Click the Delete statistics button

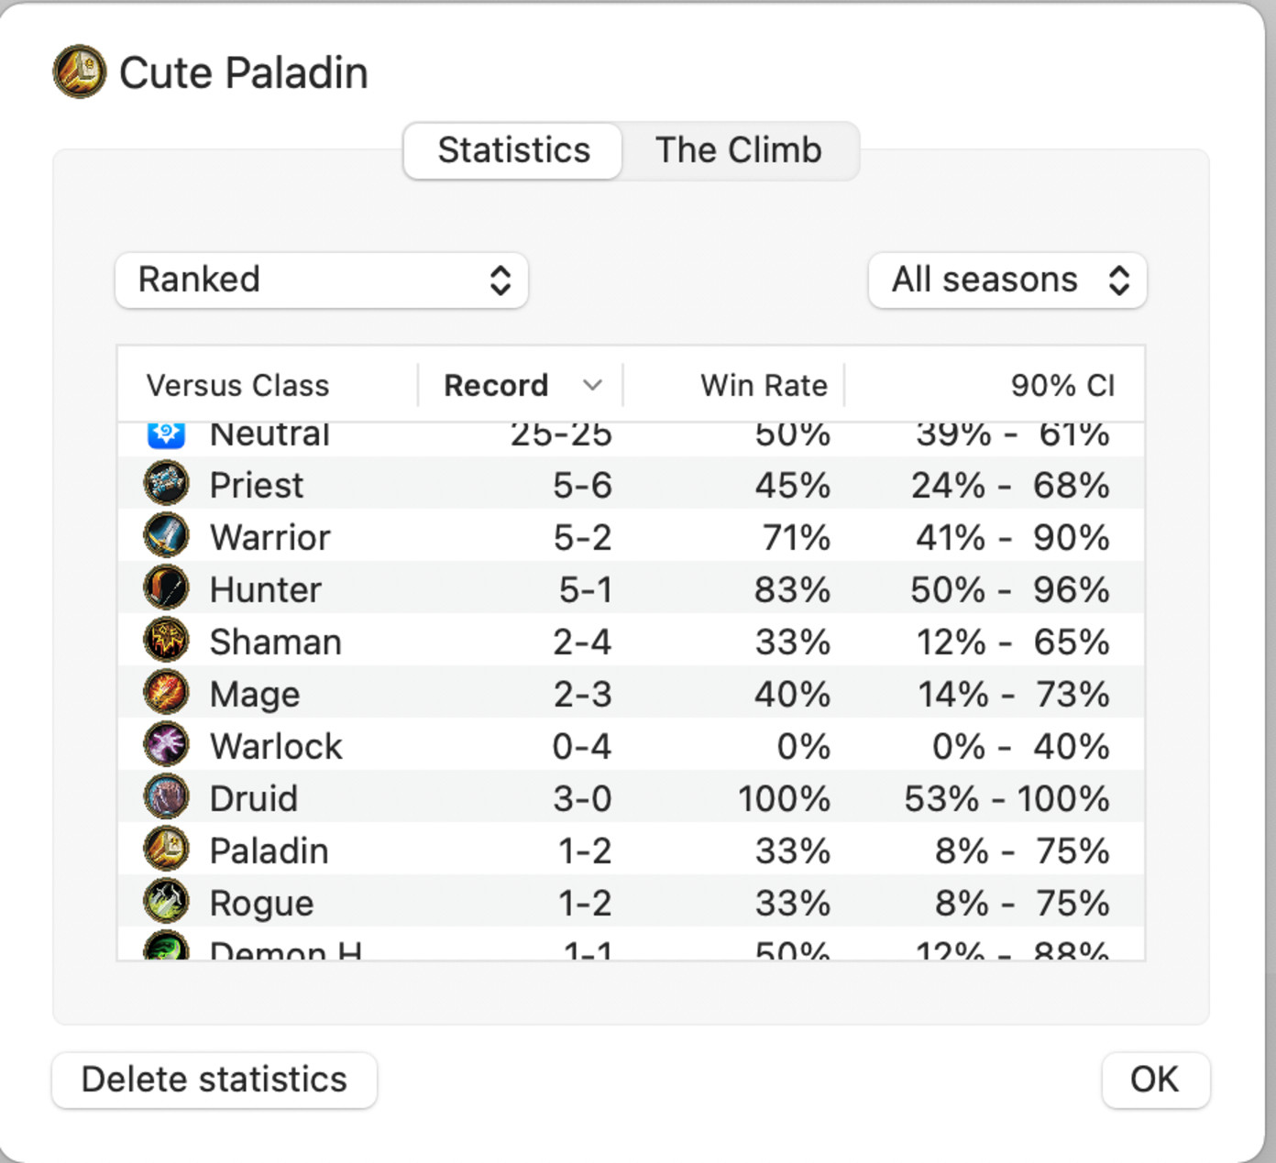[214, 1080]
